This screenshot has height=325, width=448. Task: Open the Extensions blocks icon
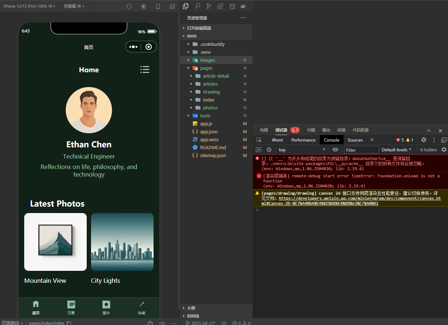pyautogui.click(x=220, y=6)
